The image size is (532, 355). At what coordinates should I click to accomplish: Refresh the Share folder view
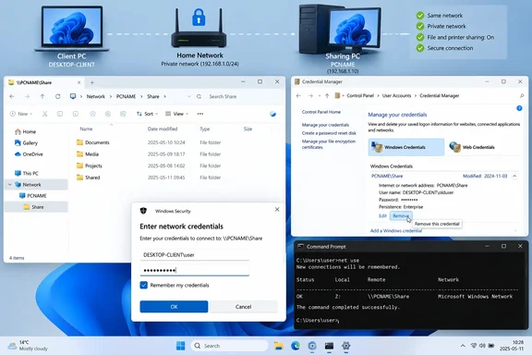coord(57,96)
